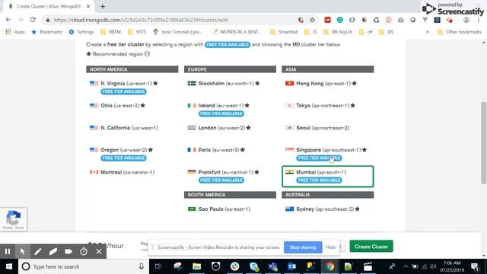
Task: Select the Oregon (us-west-2) region
Action: click(x=132, y=154)
